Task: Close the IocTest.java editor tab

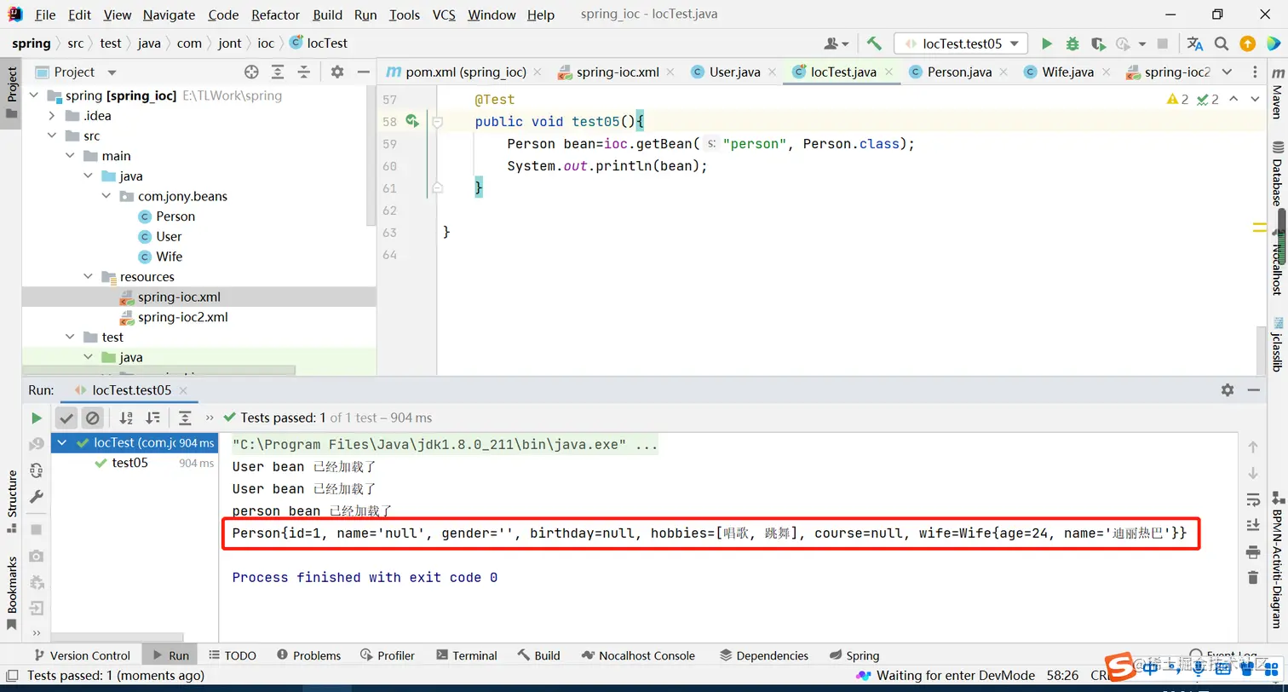Action: 888,72
